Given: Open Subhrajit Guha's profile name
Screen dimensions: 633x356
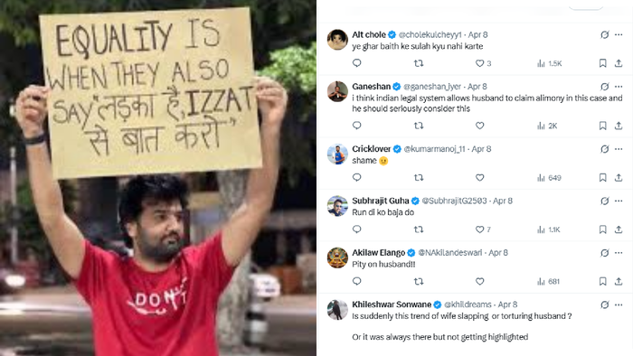Looking at the screenshot, I should (381, 201).
